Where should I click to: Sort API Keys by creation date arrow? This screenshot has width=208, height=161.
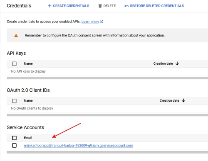(177, 63)
